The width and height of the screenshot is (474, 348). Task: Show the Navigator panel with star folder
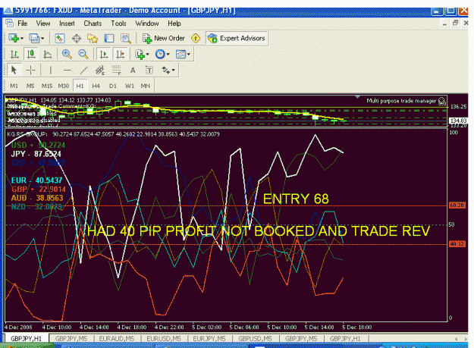(93, 39)
